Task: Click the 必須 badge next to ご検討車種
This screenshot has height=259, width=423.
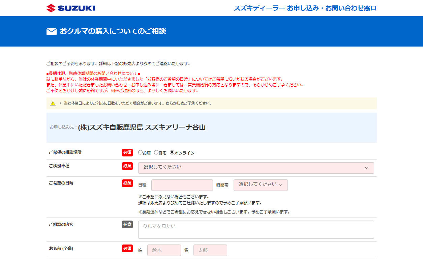Action: [127, 166]
